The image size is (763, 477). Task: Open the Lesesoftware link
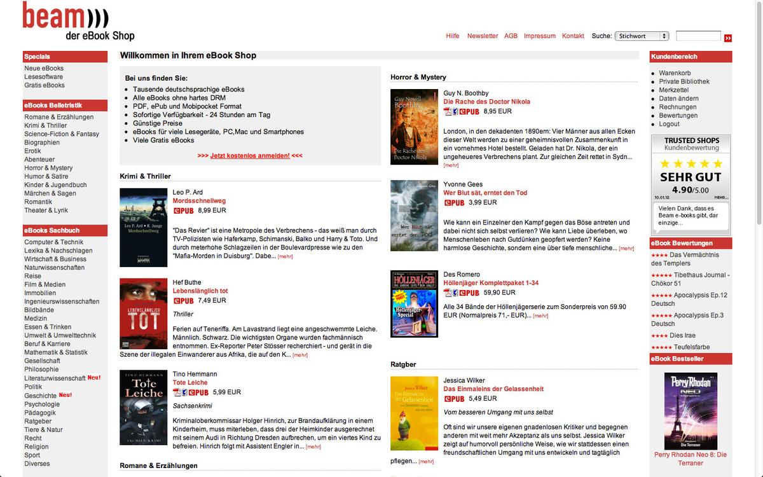[43, 77]
